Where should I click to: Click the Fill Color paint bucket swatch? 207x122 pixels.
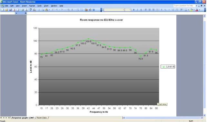(x=192, y=10)
